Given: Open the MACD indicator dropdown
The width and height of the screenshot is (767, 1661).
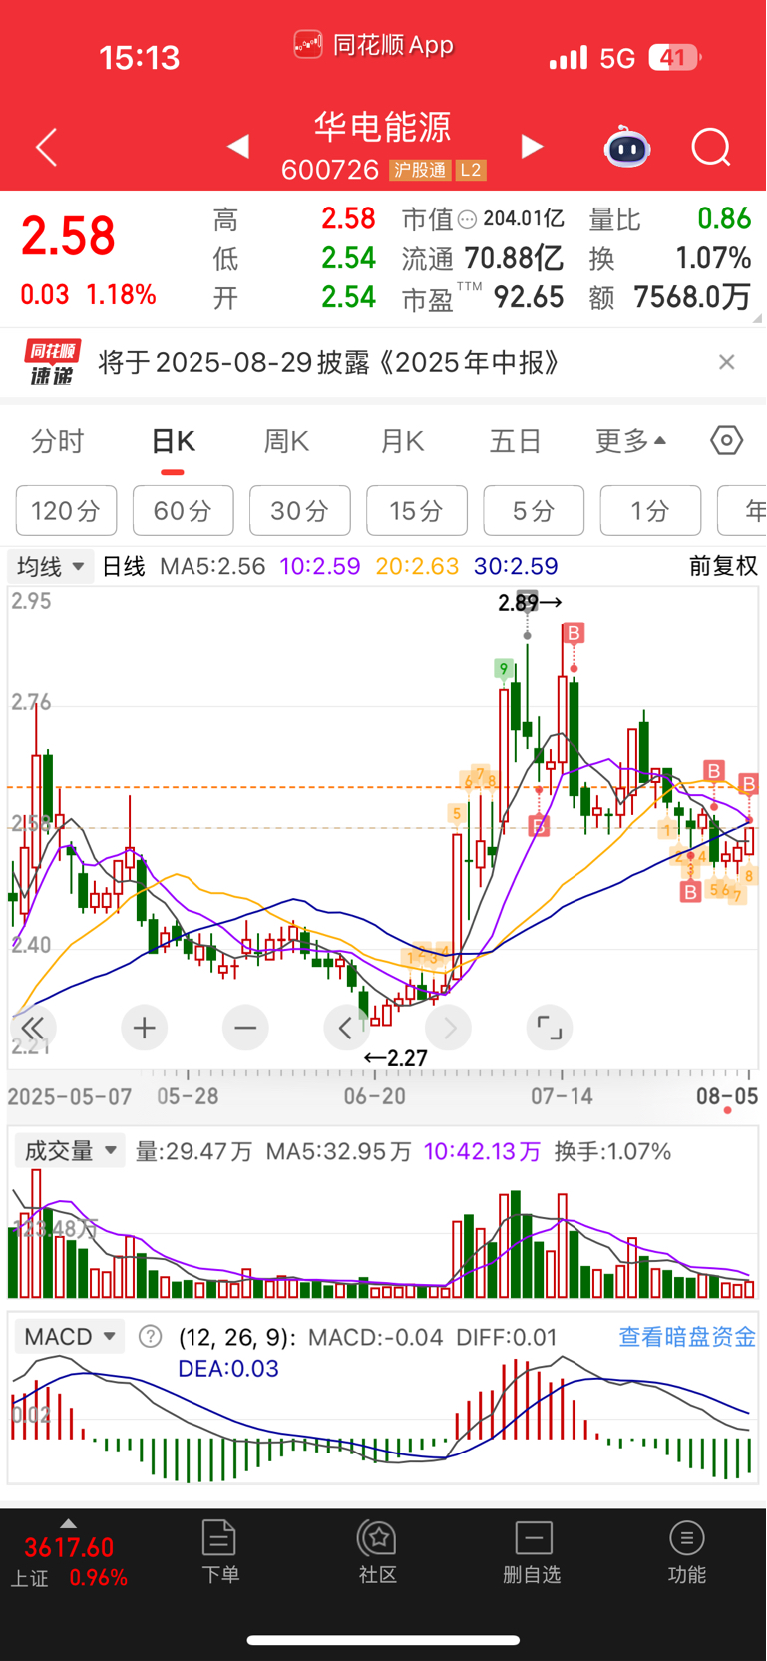Looking at the screenshot, I should tap(70, 1336).
